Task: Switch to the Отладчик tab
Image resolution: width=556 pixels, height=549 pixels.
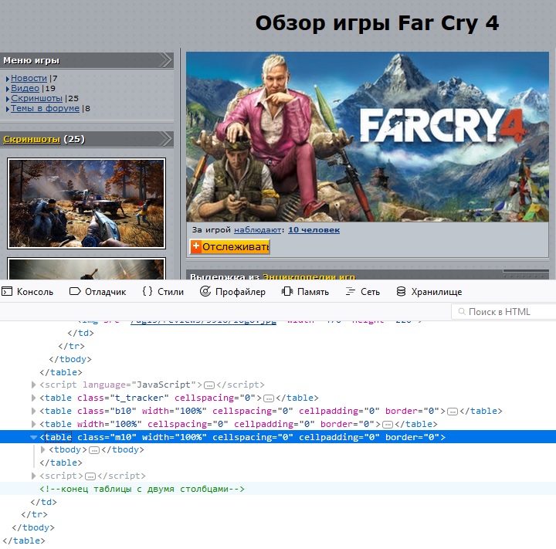Action: [x=97, y=292]
